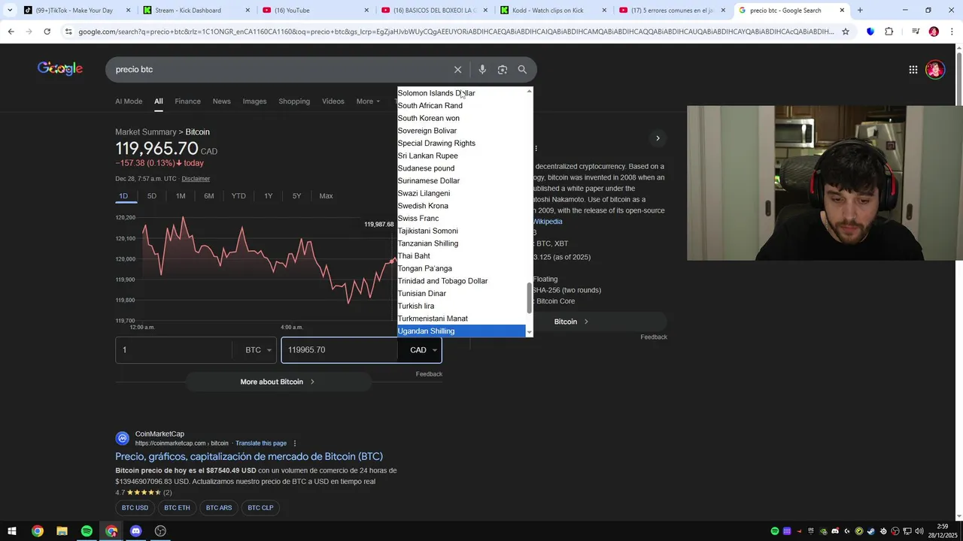Click the currency list scrollbar thumb
Image resolution: width=963 pixels, height=541 pixels.
coord(530,299)
